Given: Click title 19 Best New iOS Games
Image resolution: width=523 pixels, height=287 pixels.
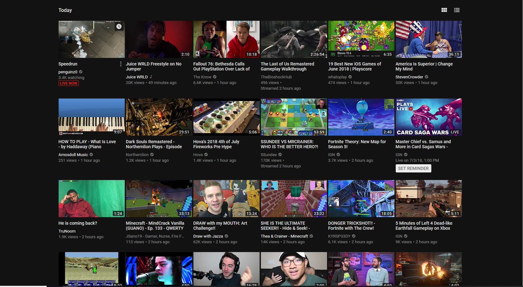Looking at the screenshot, I should click(x=355, y=67).
